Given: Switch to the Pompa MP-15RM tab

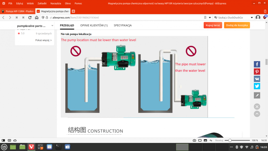Looking at the screenshot, I should point(18,11).
